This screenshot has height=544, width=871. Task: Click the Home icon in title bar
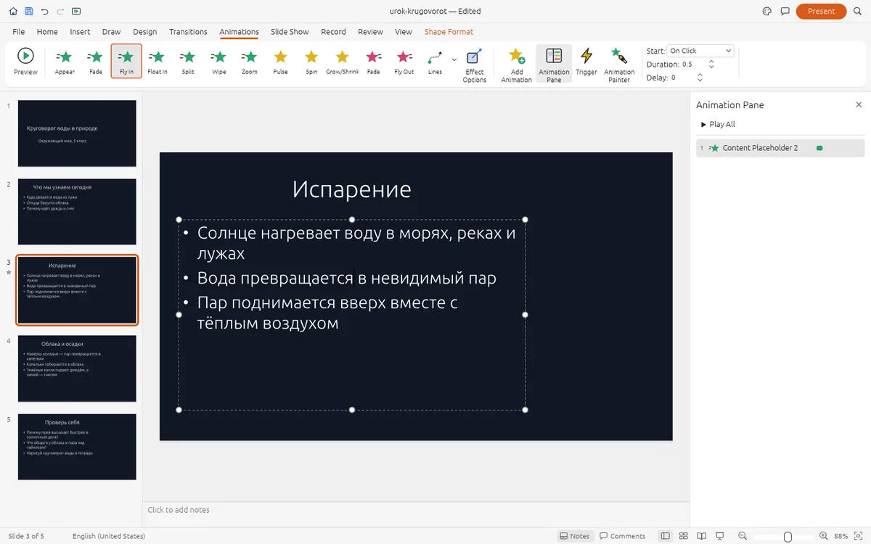[13, 11]
